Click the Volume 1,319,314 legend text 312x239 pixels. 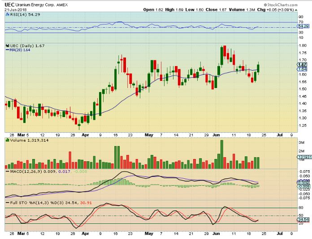29,140
